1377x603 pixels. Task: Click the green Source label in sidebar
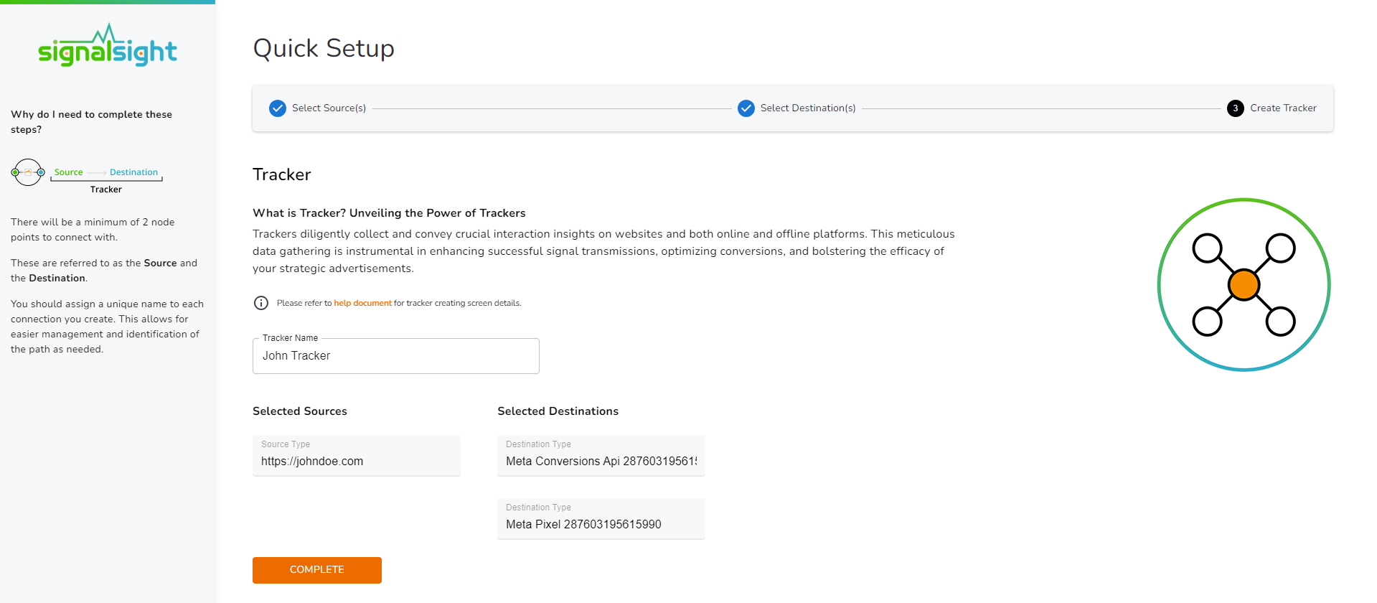[x=68, y=172]
